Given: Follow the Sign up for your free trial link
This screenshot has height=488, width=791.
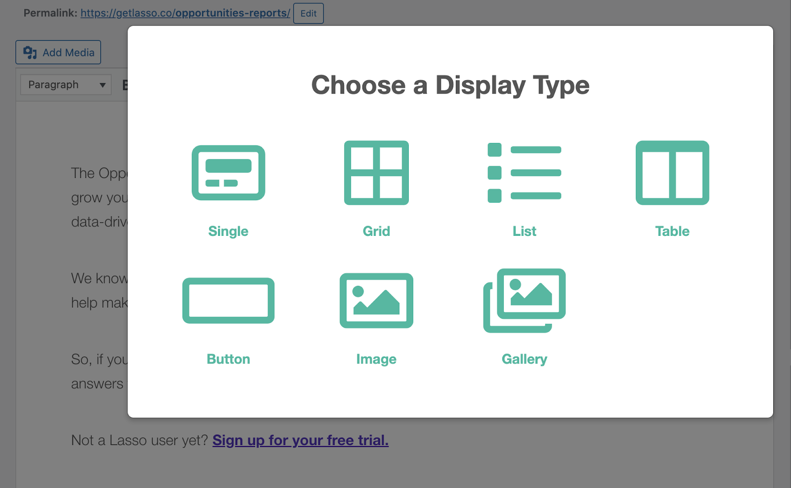Looking at the screenshot, I should pyautogui.click(x=301, y=440).
